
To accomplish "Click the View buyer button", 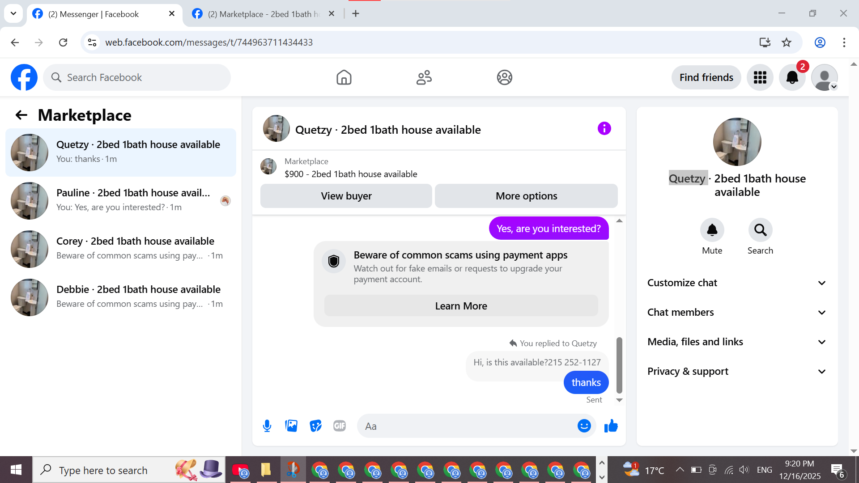I will tap(346, 196).
